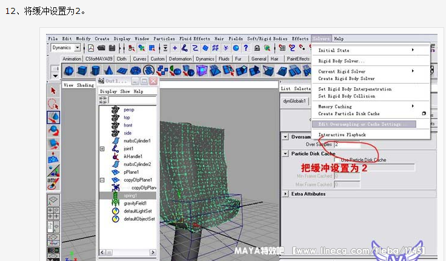This screenshot has height=261, width=446.
Task: Expand the Extra Attributes section
Action: coord(285,194)
